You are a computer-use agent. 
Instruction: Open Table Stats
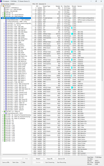tap(16, 162)
